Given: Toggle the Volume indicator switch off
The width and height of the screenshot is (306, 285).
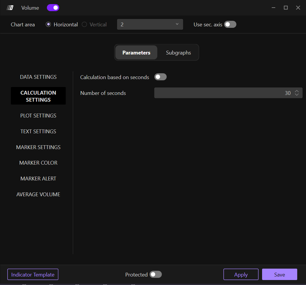Looking at the screenshot, I should click(53, 8).
